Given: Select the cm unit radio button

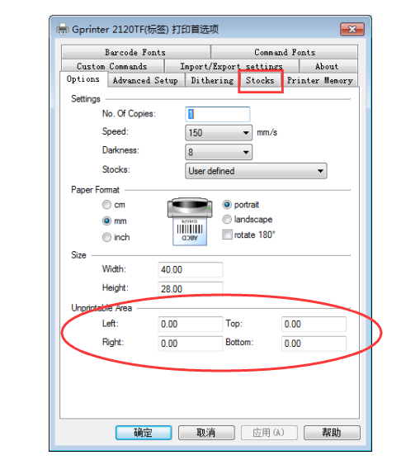Looking at the screenshot, I should tap(106, 205).
